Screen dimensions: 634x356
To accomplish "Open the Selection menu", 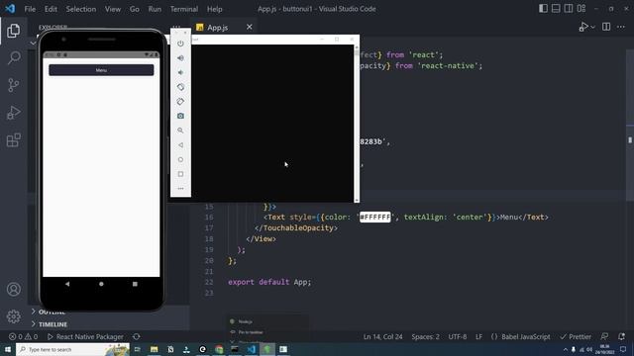I will [x=81, y=9].
